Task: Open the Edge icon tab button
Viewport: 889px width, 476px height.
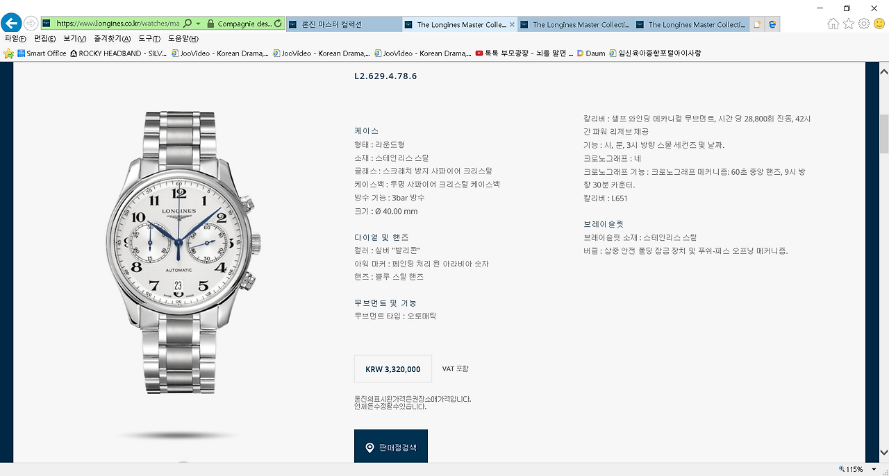Action: pos(772,24)
